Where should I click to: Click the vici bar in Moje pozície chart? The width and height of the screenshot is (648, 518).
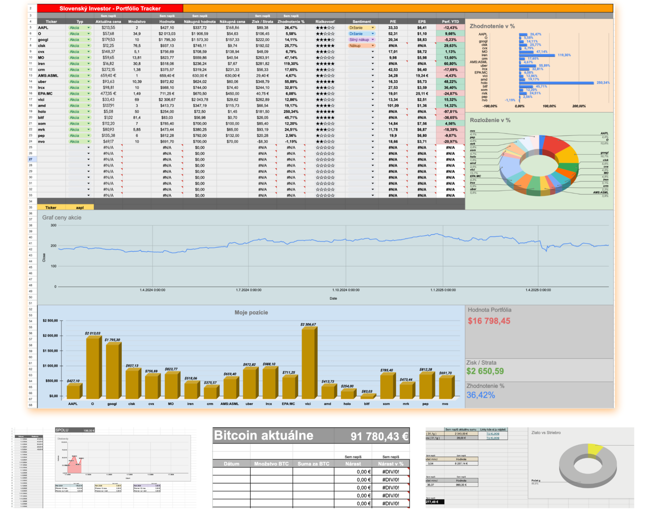click(x=309, y=363)
